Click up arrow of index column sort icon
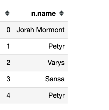 click(x=7, y=12)
